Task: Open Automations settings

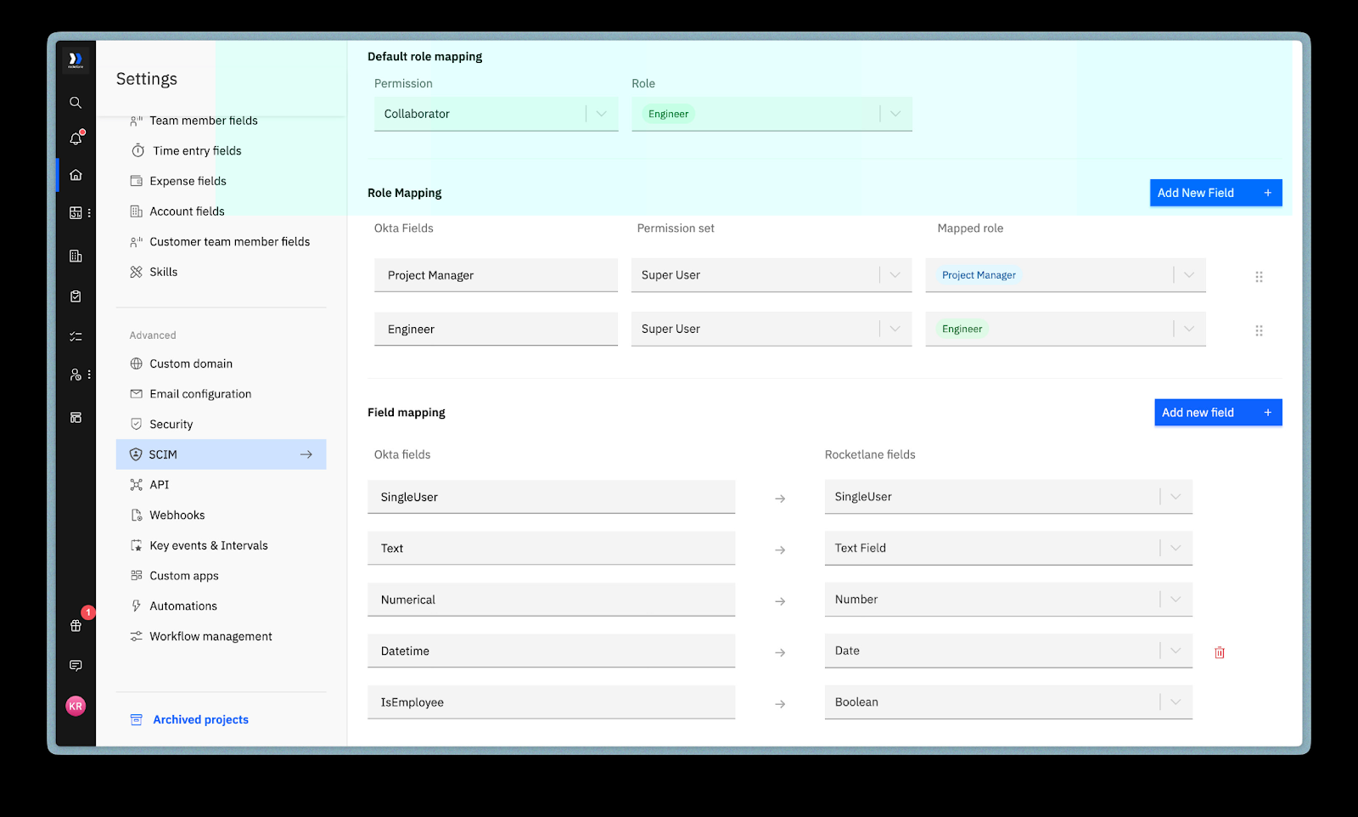Action: 182,606
